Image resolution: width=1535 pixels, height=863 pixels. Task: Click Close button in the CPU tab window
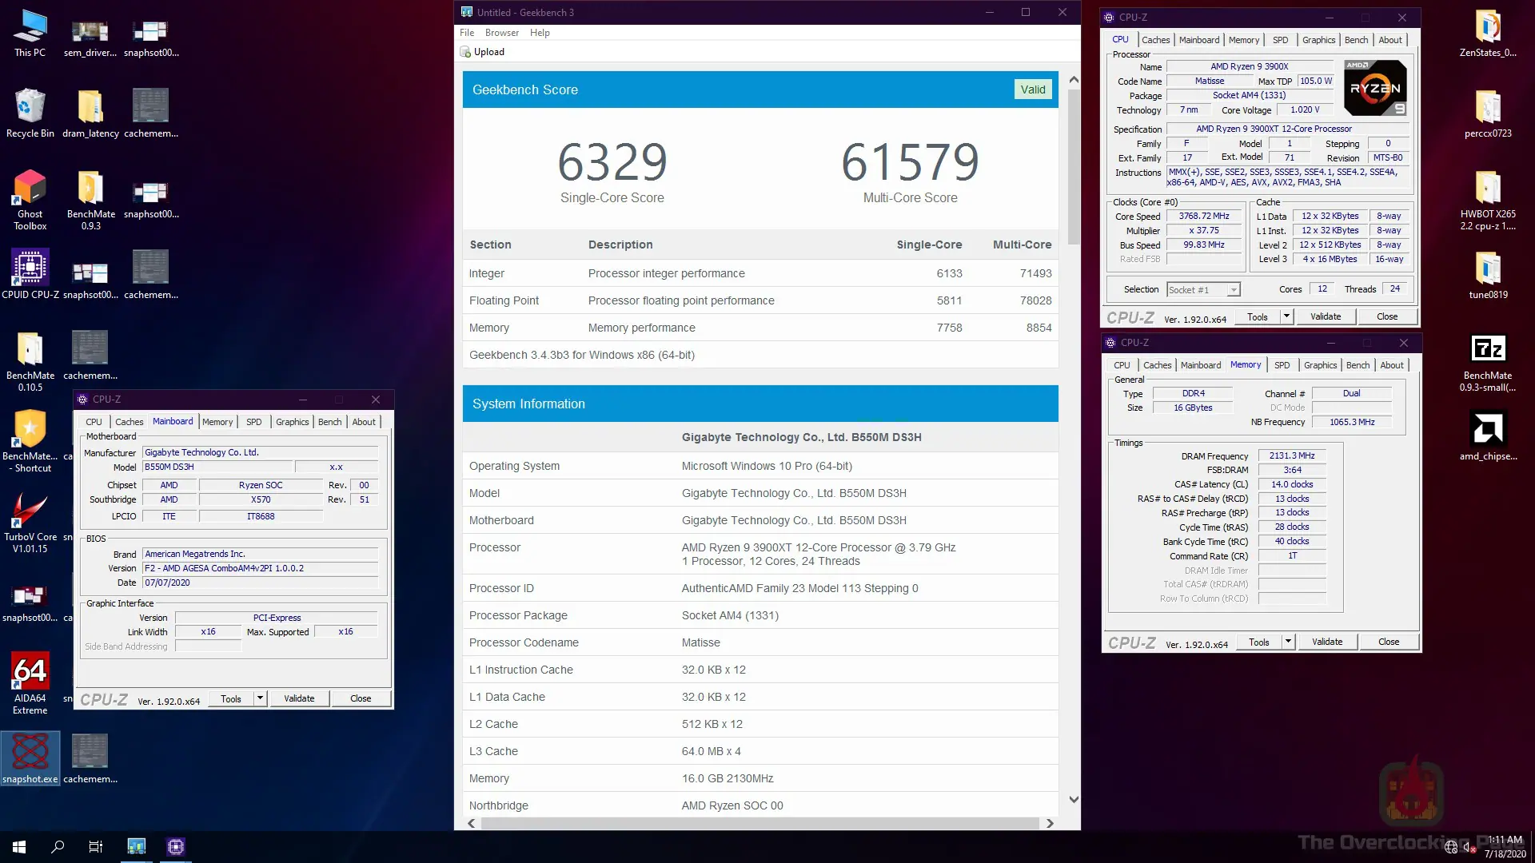click(1386, 316)
